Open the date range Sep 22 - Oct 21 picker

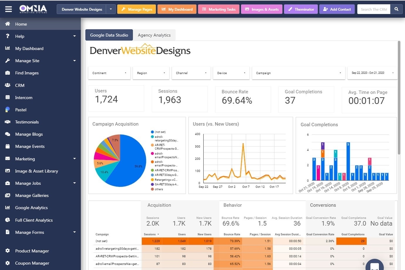coord(372,73)
